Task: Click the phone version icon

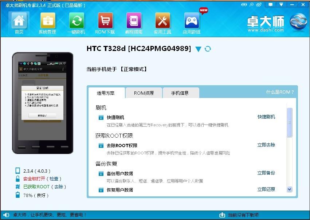Action: click(x=17, y=170)
